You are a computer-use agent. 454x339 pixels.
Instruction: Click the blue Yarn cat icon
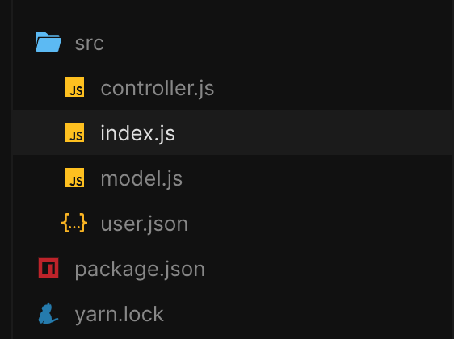pyautogui.click(x=48, y=313)
